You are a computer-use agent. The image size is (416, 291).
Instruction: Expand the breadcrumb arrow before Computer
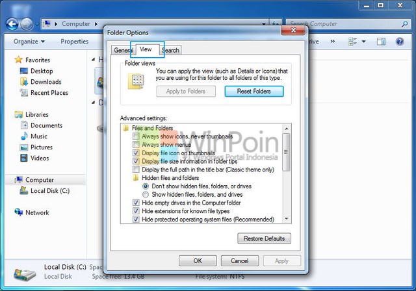tap(56, 24)
